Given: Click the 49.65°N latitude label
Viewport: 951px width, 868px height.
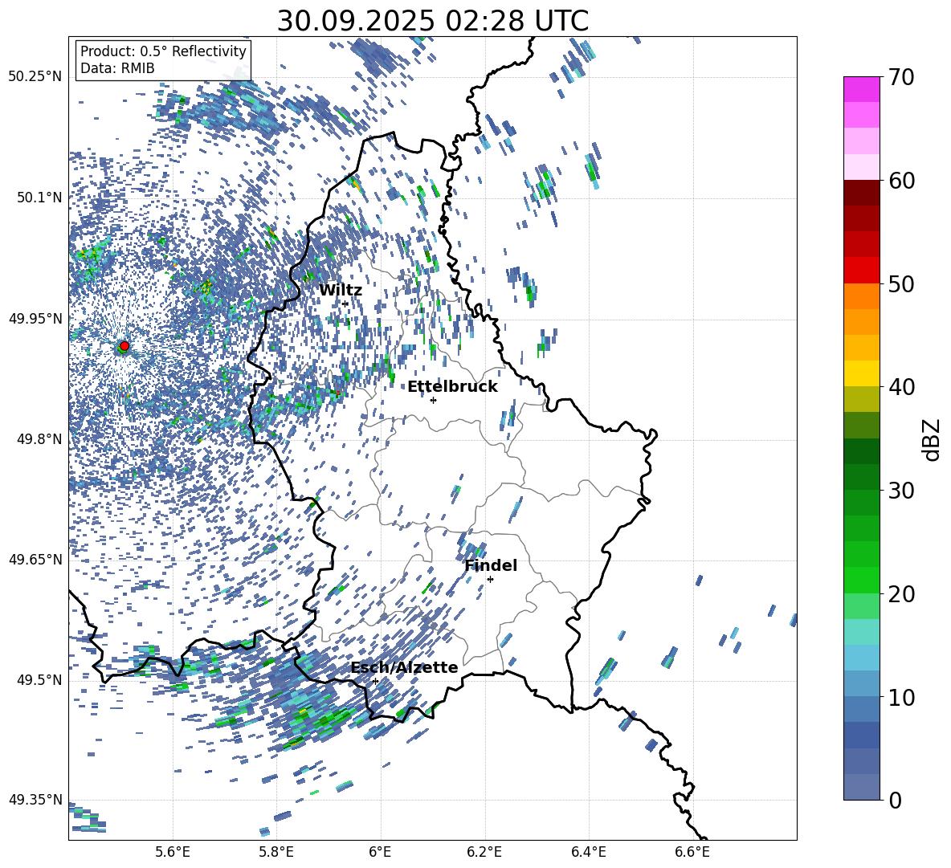Looking at the screenshot, I should click(x=35, y=560).
